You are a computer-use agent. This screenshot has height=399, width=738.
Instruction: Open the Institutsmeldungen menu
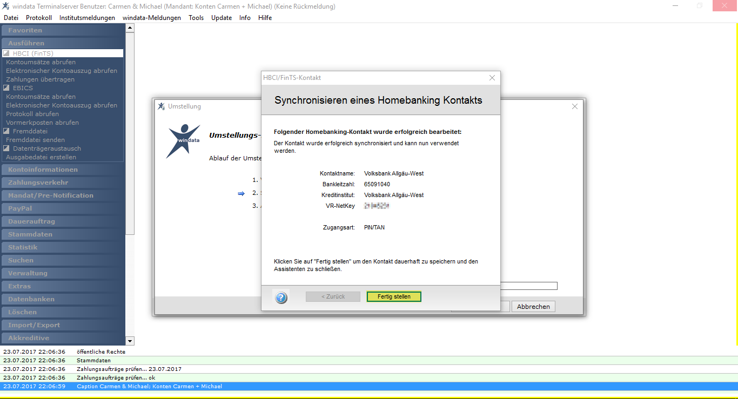(x=87, y=17)
